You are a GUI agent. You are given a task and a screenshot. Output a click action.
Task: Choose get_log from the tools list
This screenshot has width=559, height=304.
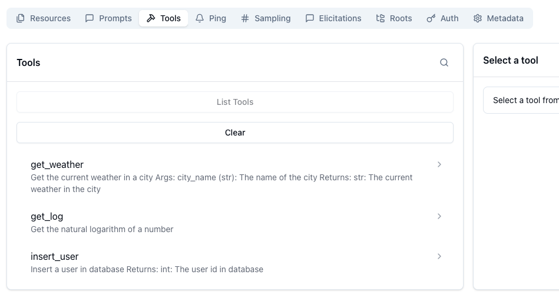coord(47,217)
